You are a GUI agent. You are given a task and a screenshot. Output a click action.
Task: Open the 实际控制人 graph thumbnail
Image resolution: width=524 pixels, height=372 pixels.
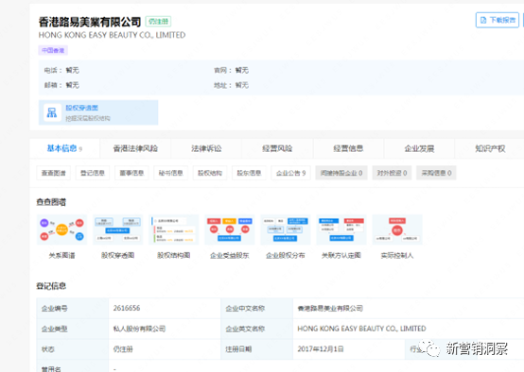[397, 229]
